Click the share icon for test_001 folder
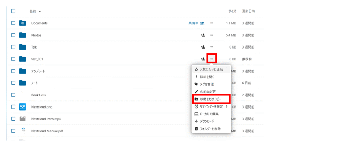 [x=203, y=59]
